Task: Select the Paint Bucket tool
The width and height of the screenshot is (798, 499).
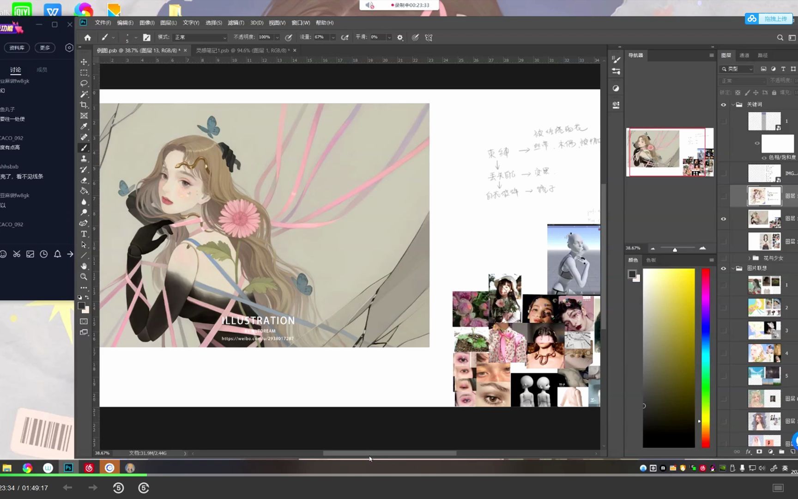Action: pos(84,191)
